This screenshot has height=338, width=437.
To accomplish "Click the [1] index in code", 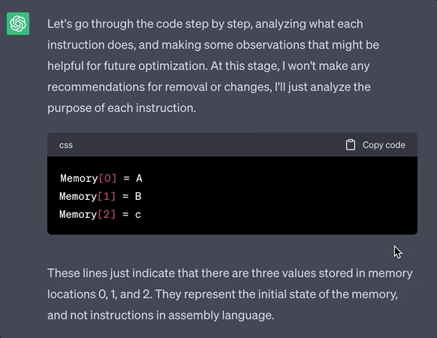I will point(106,196).
